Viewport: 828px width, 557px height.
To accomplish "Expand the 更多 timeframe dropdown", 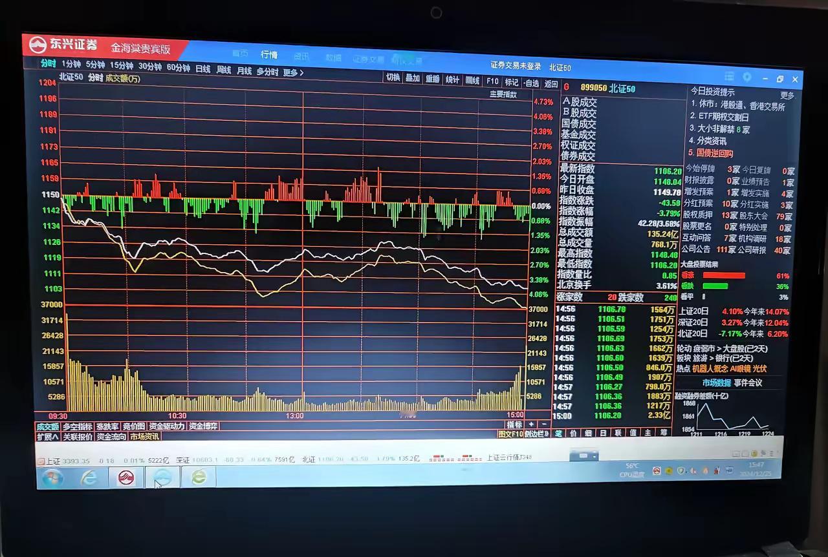I will point(293,72).
